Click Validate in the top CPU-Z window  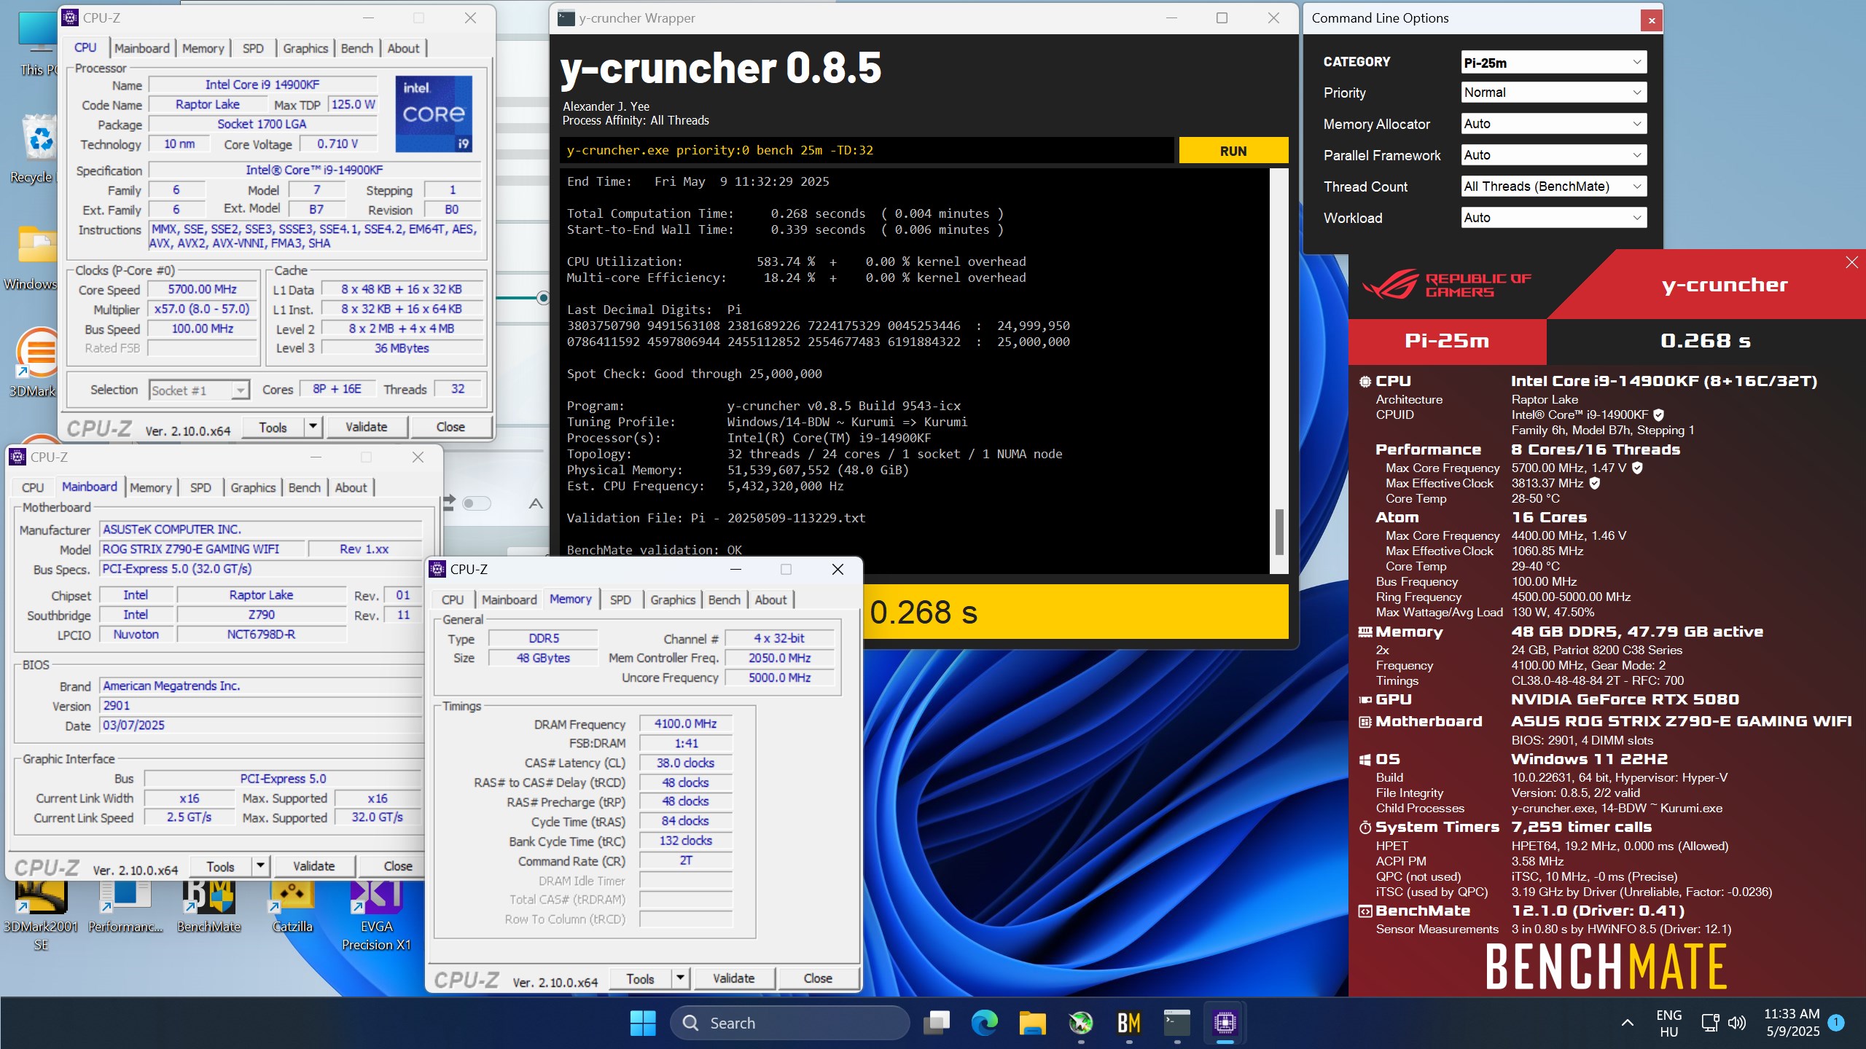point(366,427)
